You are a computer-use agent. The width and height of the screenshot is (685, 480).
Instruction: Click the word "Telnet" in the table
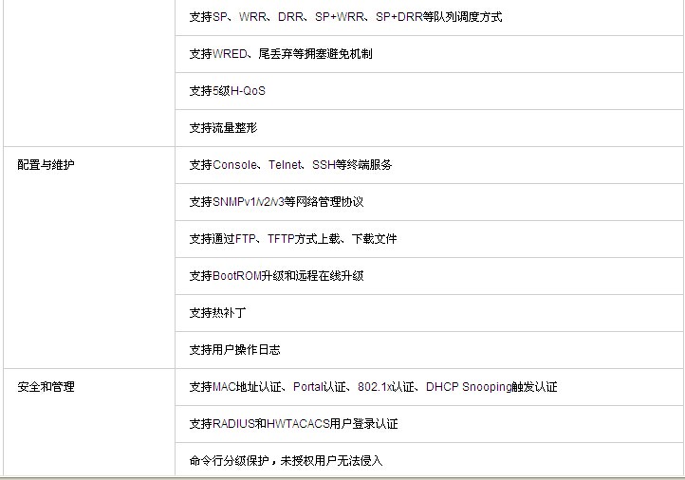[x=285, y=165]
